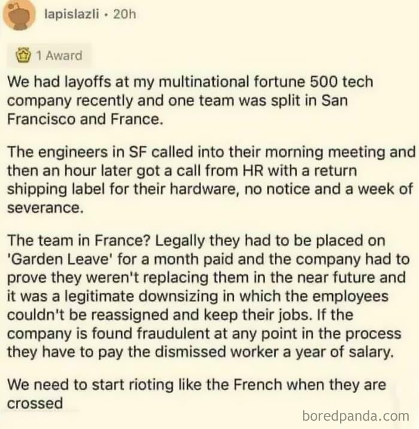Click the quoted phrase 'Garden Leave'

(60, 259)
